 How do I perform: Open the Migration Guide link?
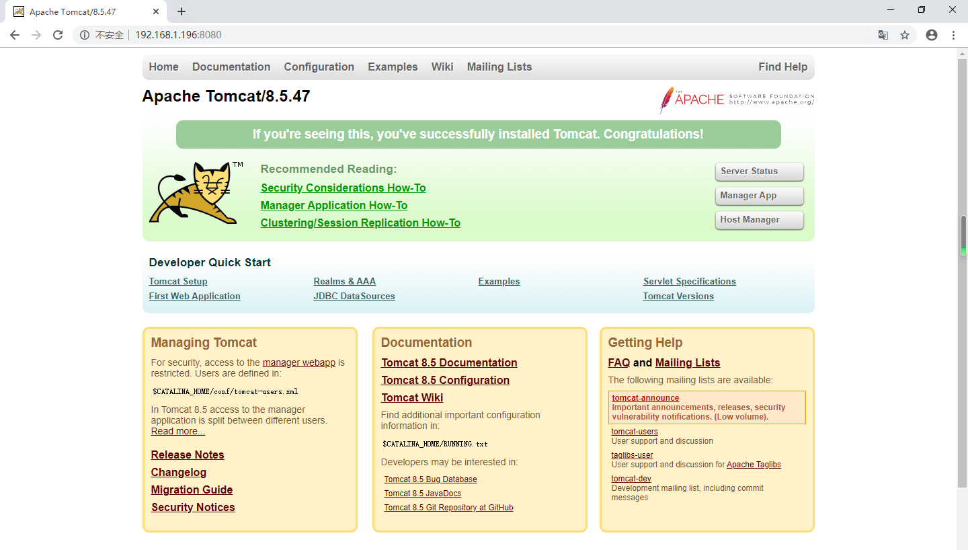click(x=192, y=489)
